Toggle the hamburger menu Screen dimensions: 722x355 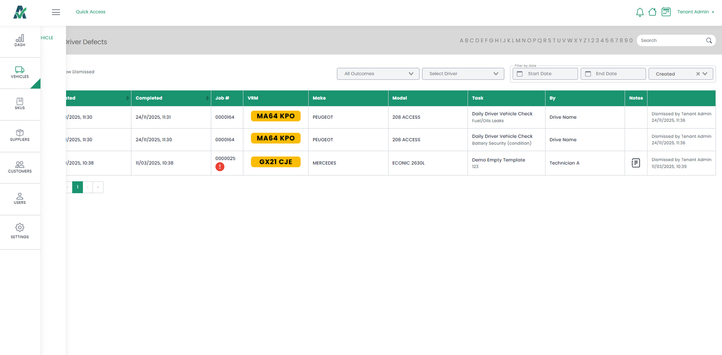point(56,12)
